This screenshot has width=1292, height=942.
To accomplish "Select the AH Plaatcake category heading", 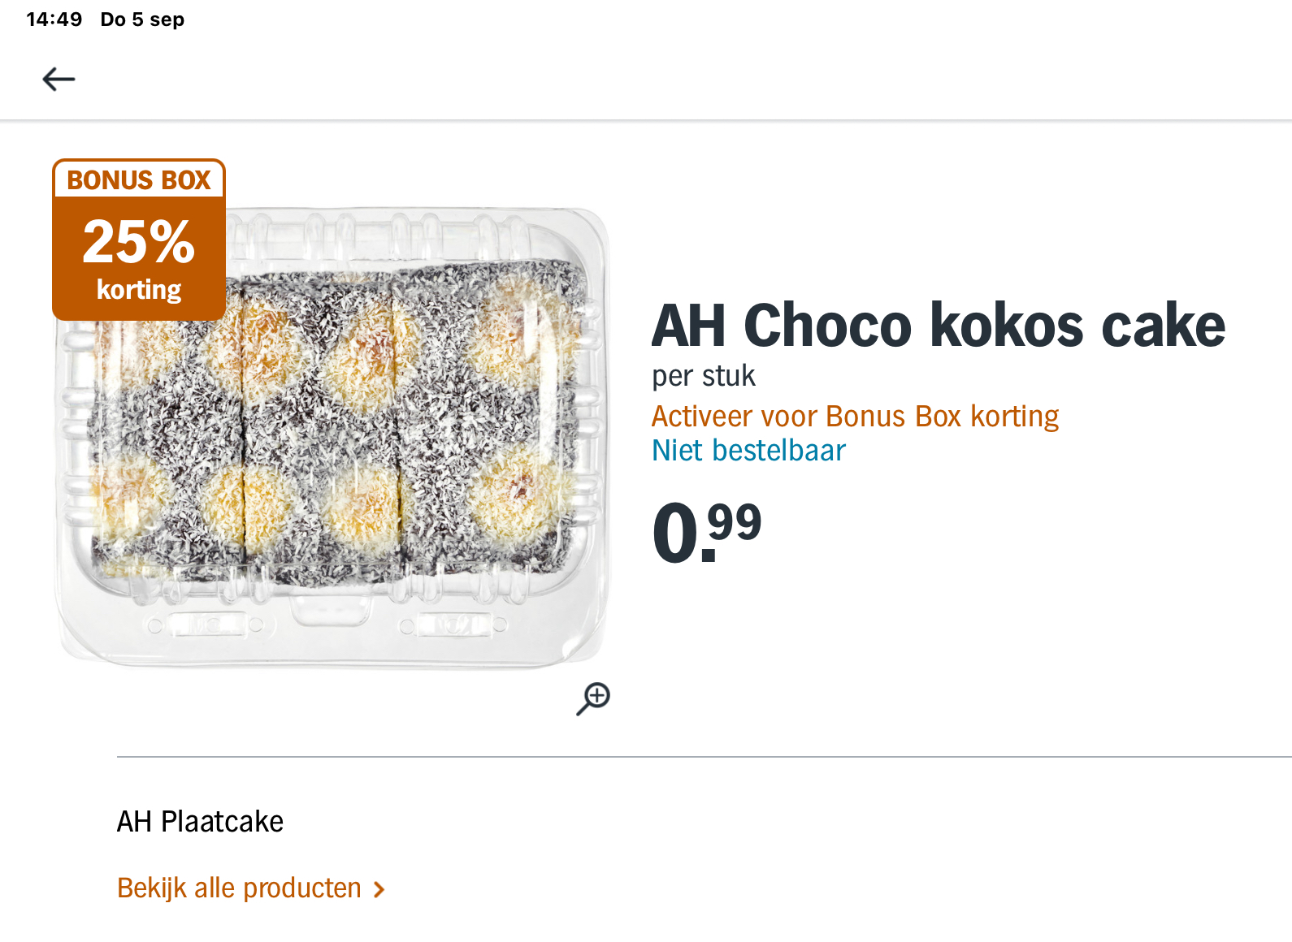I will 200,822.
